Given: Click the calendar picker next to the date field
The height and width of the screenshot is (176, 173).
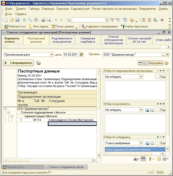Looking at the screenshot, I should [81, 55].
